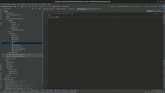The width and height of the screenshot is (165, 93).
Task: Open the Layout Inspector in the bottom-right corner
Action: (x=157, y=90)
